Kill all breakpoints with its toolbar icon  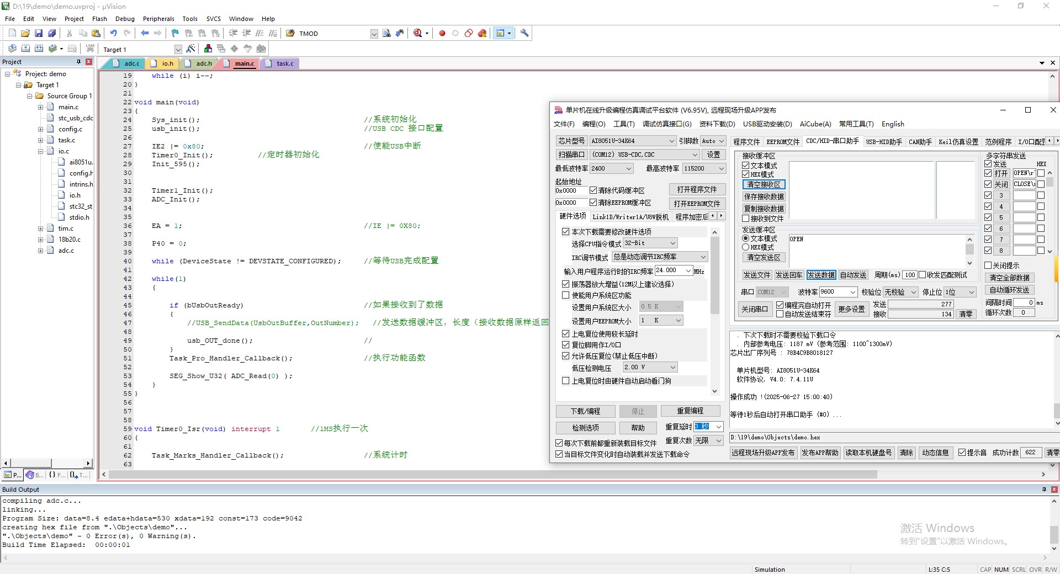pyautogui.click(x=482, y=34)
